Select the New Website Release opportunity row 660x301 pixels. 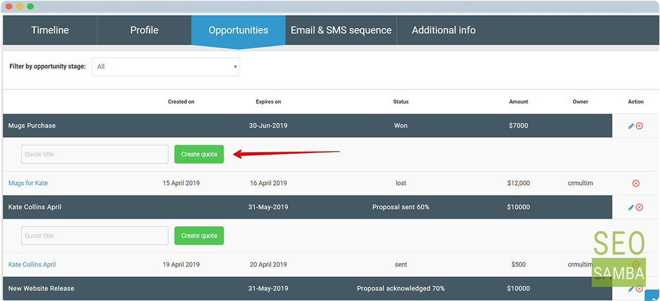click(307, 289)
